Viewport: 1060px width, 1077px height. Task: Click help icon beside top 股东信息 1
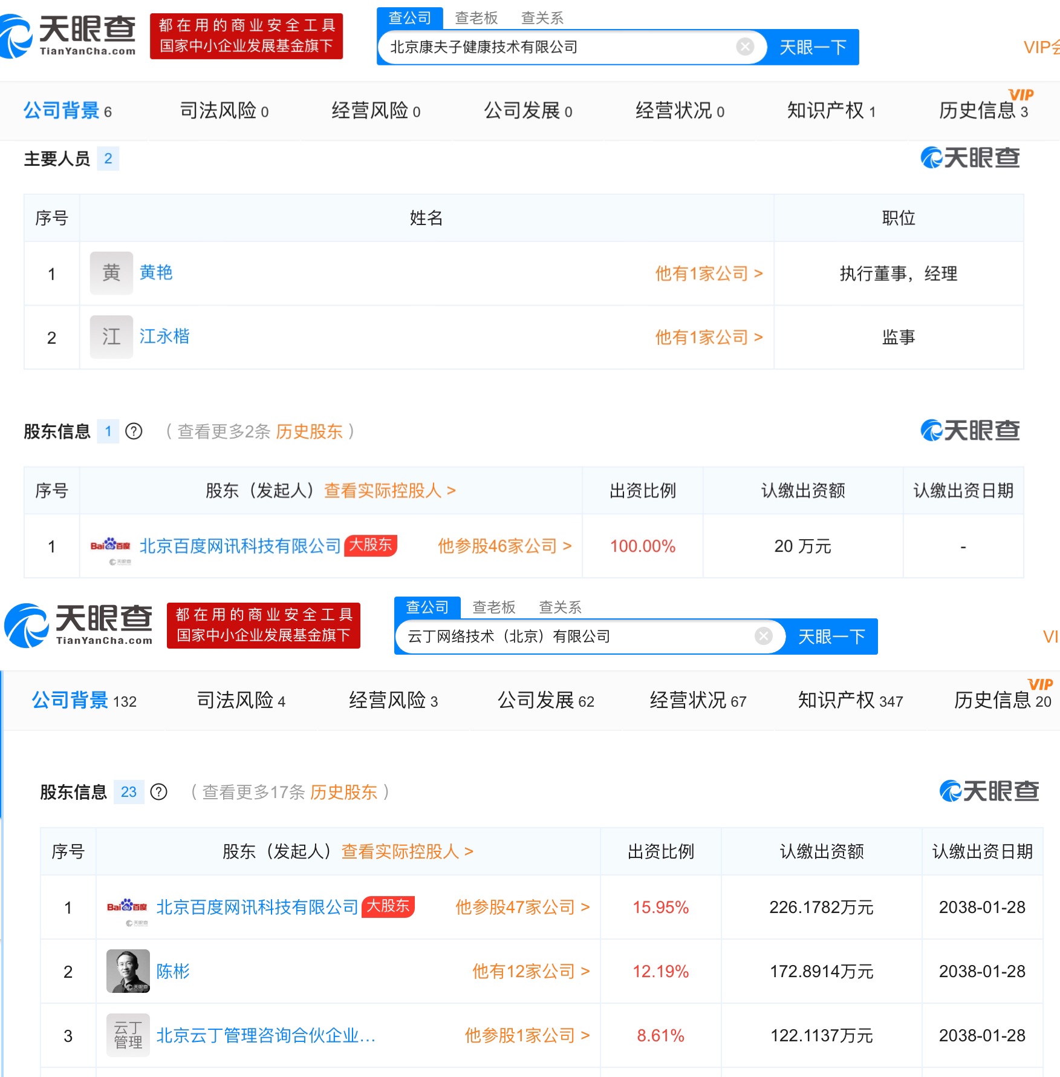click(x=134, y=431)
